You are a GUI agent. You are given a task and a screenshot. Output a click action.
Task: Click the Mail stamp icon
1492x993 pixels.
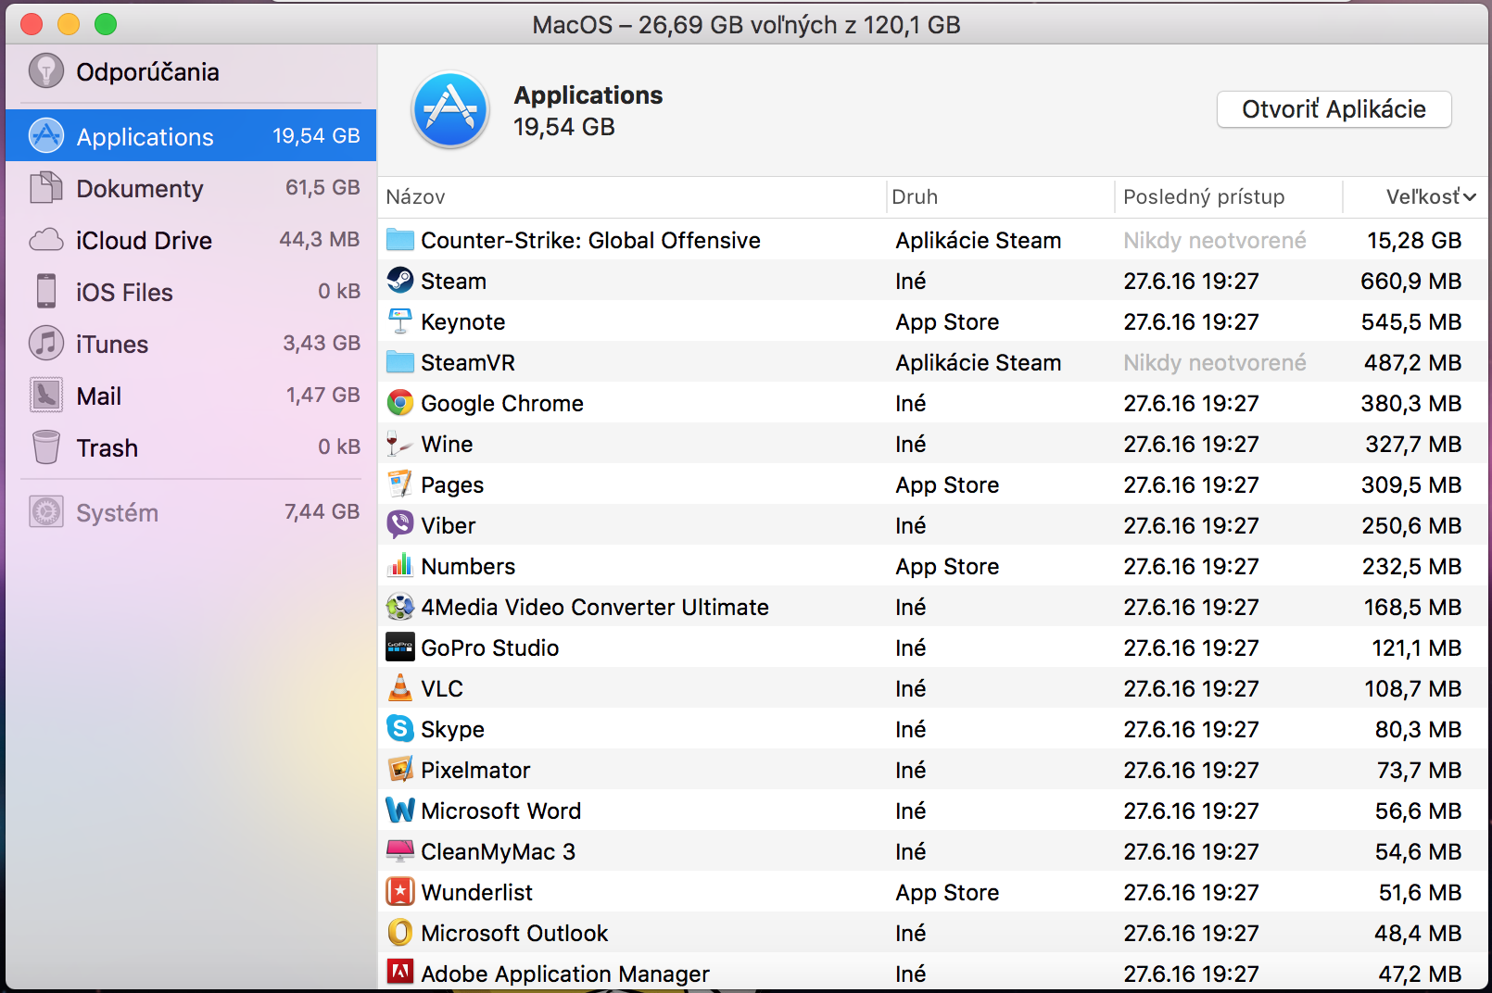pyautogui.click(x=45, y=396)
